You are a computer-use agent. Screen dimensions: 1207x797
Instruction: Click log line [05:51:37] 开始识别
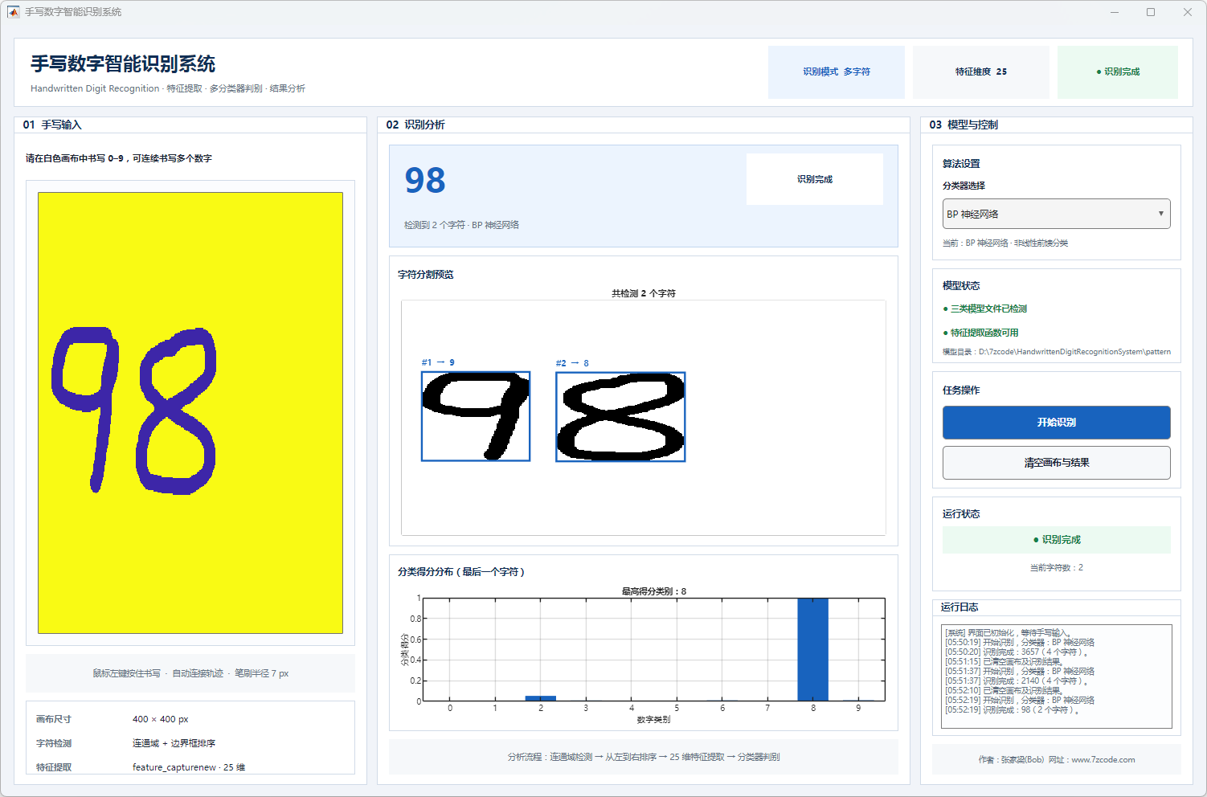1020,672
